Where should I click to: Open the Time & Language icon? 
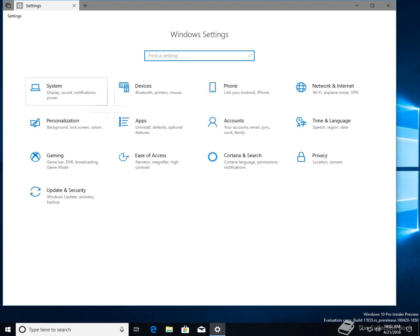pyautogui.click(x=301, y=122)
